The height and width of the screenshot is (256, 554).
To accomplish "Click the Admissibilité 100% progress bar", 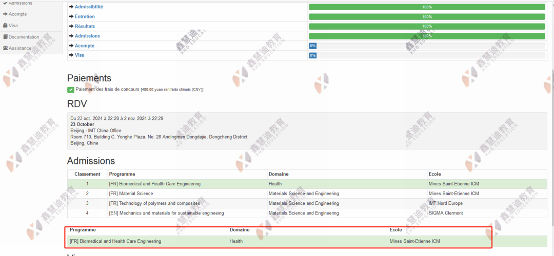I will (x=427, y=7).
